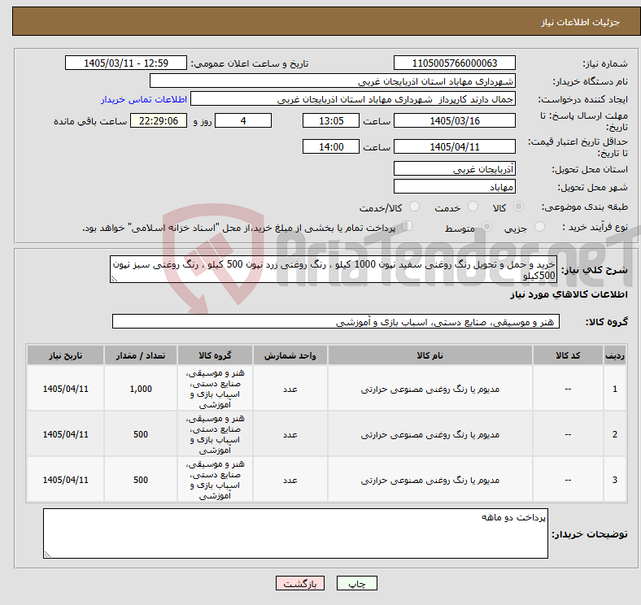Click the ردیف column header
Screen dimensions: 641x605
[614, 355]
